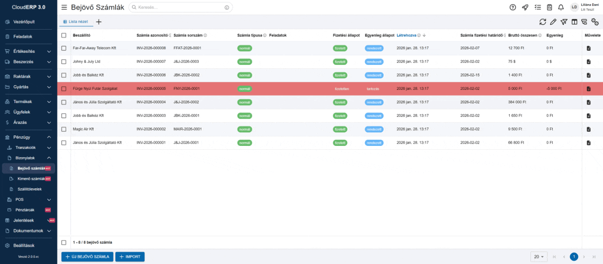The image size is (603, 264).
Task: Check the Magic Air Kft row
Action: (x=64, y=129)
